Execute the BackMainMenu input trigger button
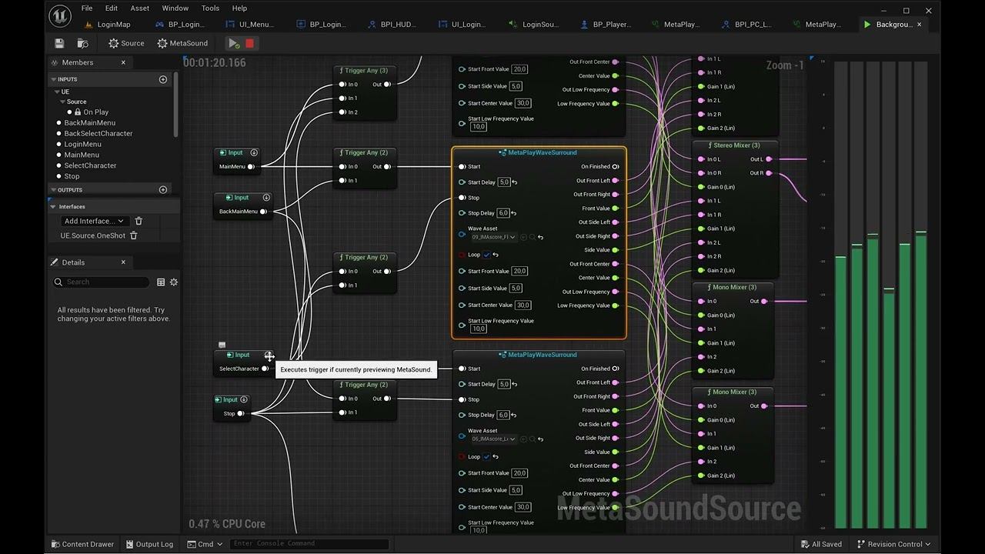Image resolution: width=985 pixels, height=554 pixels. [x=266, y=198]
